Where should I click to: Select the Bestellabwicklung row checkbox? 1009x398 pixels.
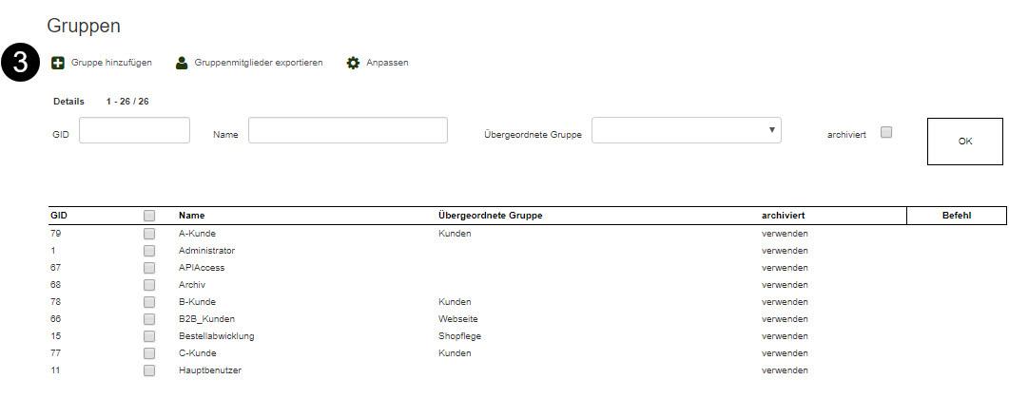(149, 336)
